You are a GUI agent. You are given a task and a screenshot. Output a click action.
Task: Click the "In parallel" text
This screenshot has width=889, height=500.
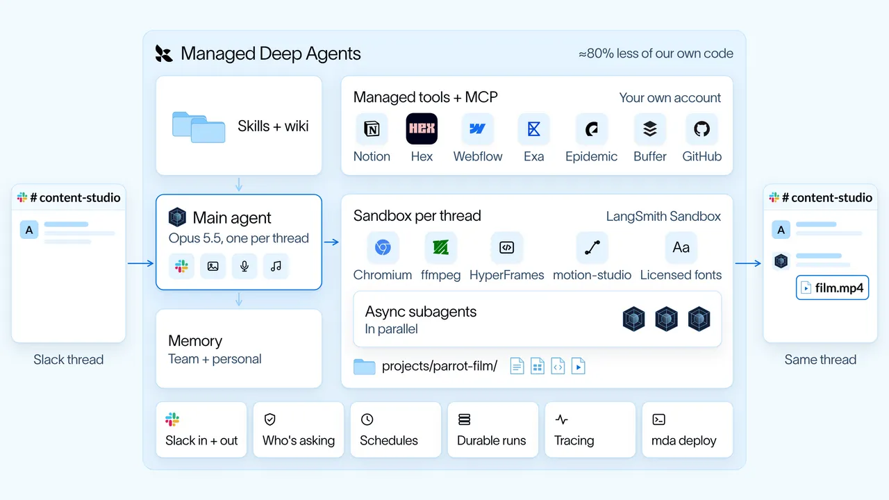(392, 329)
